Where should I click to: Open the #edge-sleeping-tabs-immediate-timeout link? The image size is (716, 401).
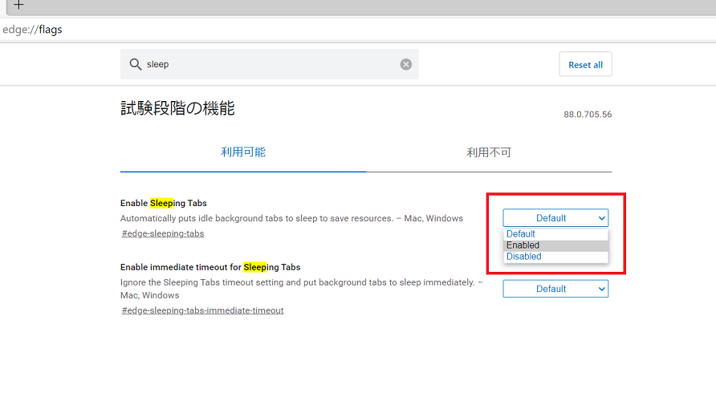tap(202, 310)
